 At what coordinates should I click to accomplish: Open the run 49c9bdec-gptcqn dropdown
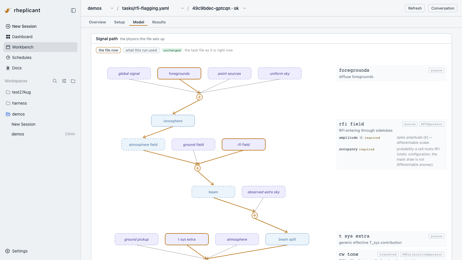245,8
